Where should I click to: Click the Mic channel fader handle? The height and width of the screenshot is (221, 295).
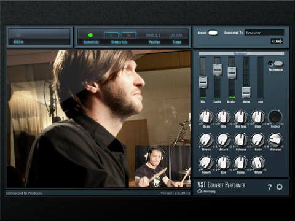click(x=203, y=82)
